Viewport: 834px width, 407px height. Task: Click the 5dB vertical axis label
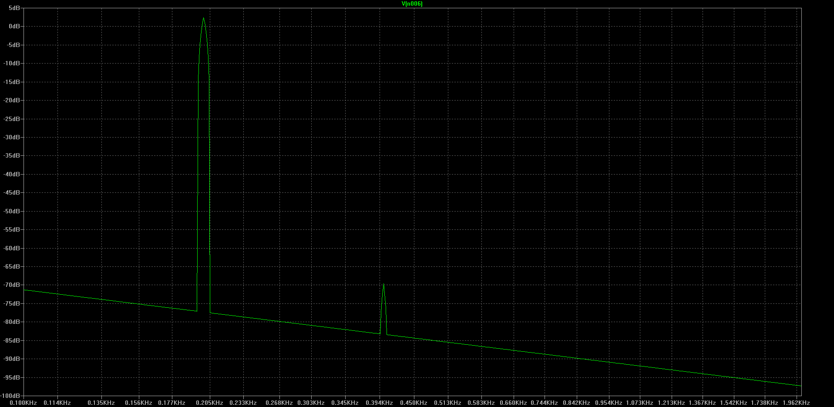click(14, 8)
